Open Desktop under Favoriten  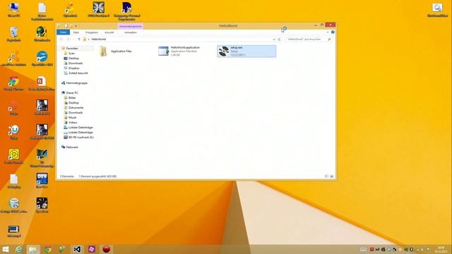click(x=73, y=58)
